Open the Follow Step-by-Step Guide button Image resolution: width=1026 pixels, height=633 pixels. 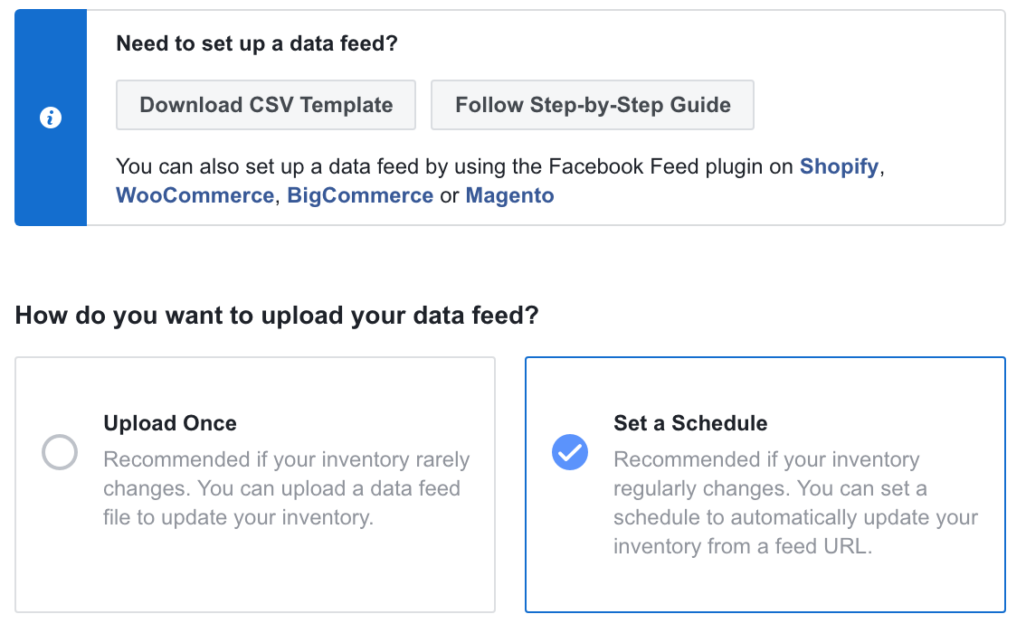pyautogui.click(x=593, y=105)
